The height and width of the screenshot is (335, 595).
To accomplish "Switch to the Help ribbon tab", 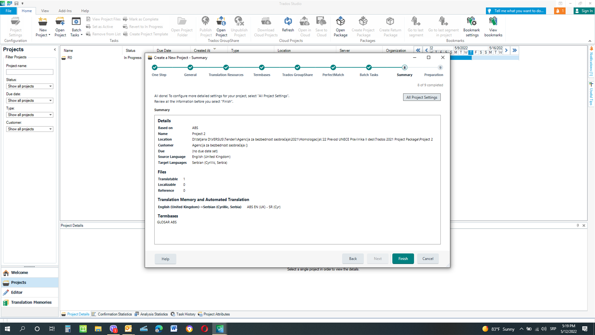I will 85,11.
